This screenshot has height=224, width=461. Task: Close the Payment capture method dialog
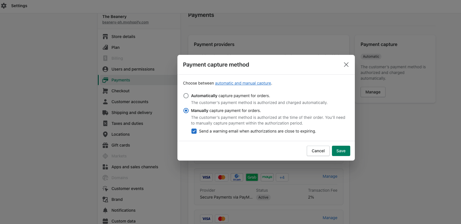(x=346, y=65)
